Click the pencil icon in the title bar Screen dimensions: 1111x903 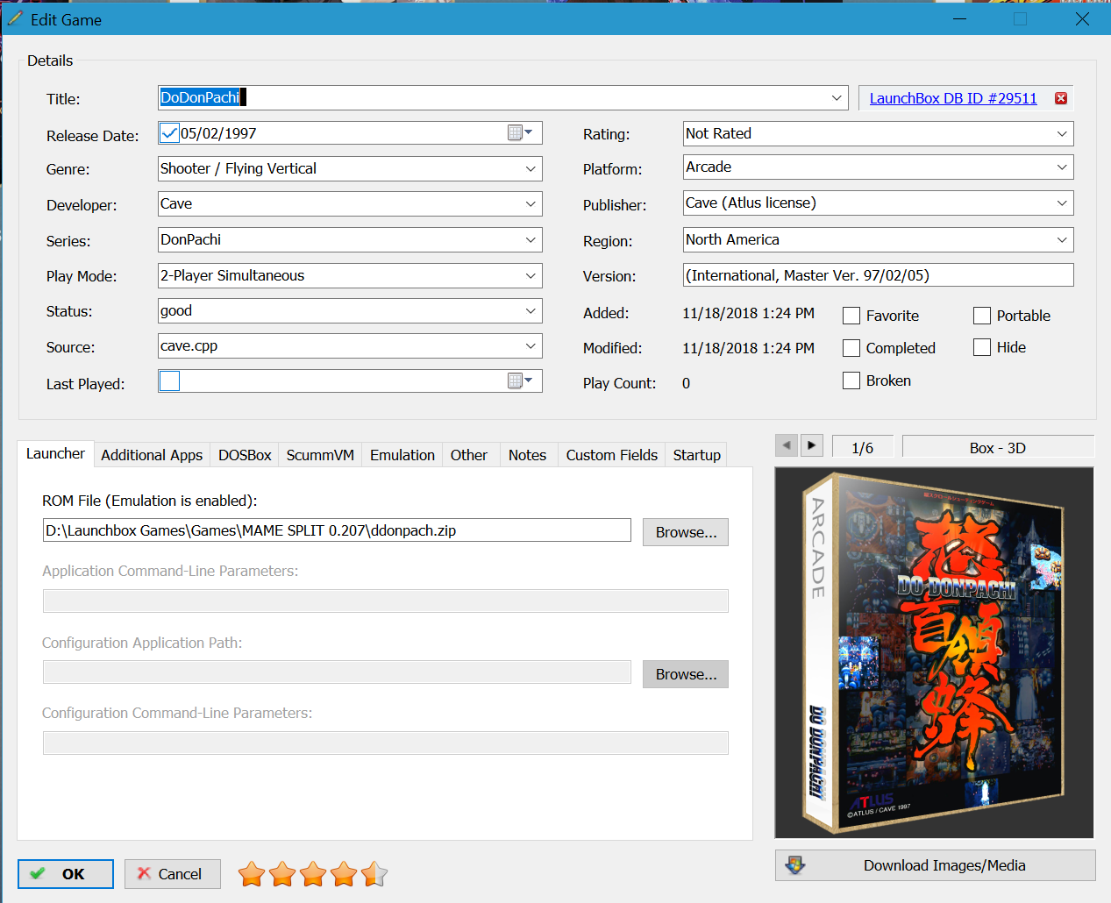[15, 18]
